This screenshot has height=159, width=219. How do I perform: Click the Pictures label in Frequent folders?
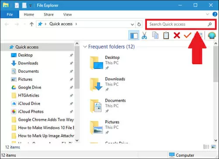click(x=112, y=122)
